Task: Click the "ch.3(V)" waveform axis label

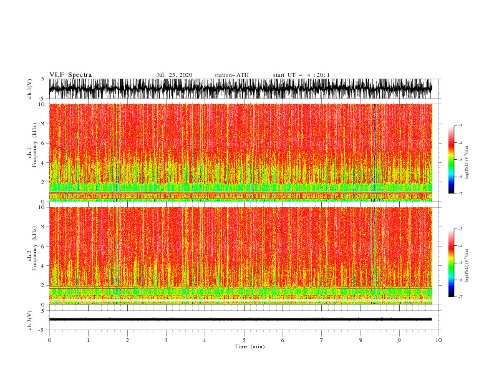Action: 30,320
